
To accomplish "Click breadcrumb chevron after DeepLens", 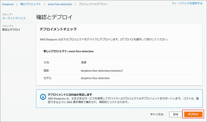I will pos(17,4).
